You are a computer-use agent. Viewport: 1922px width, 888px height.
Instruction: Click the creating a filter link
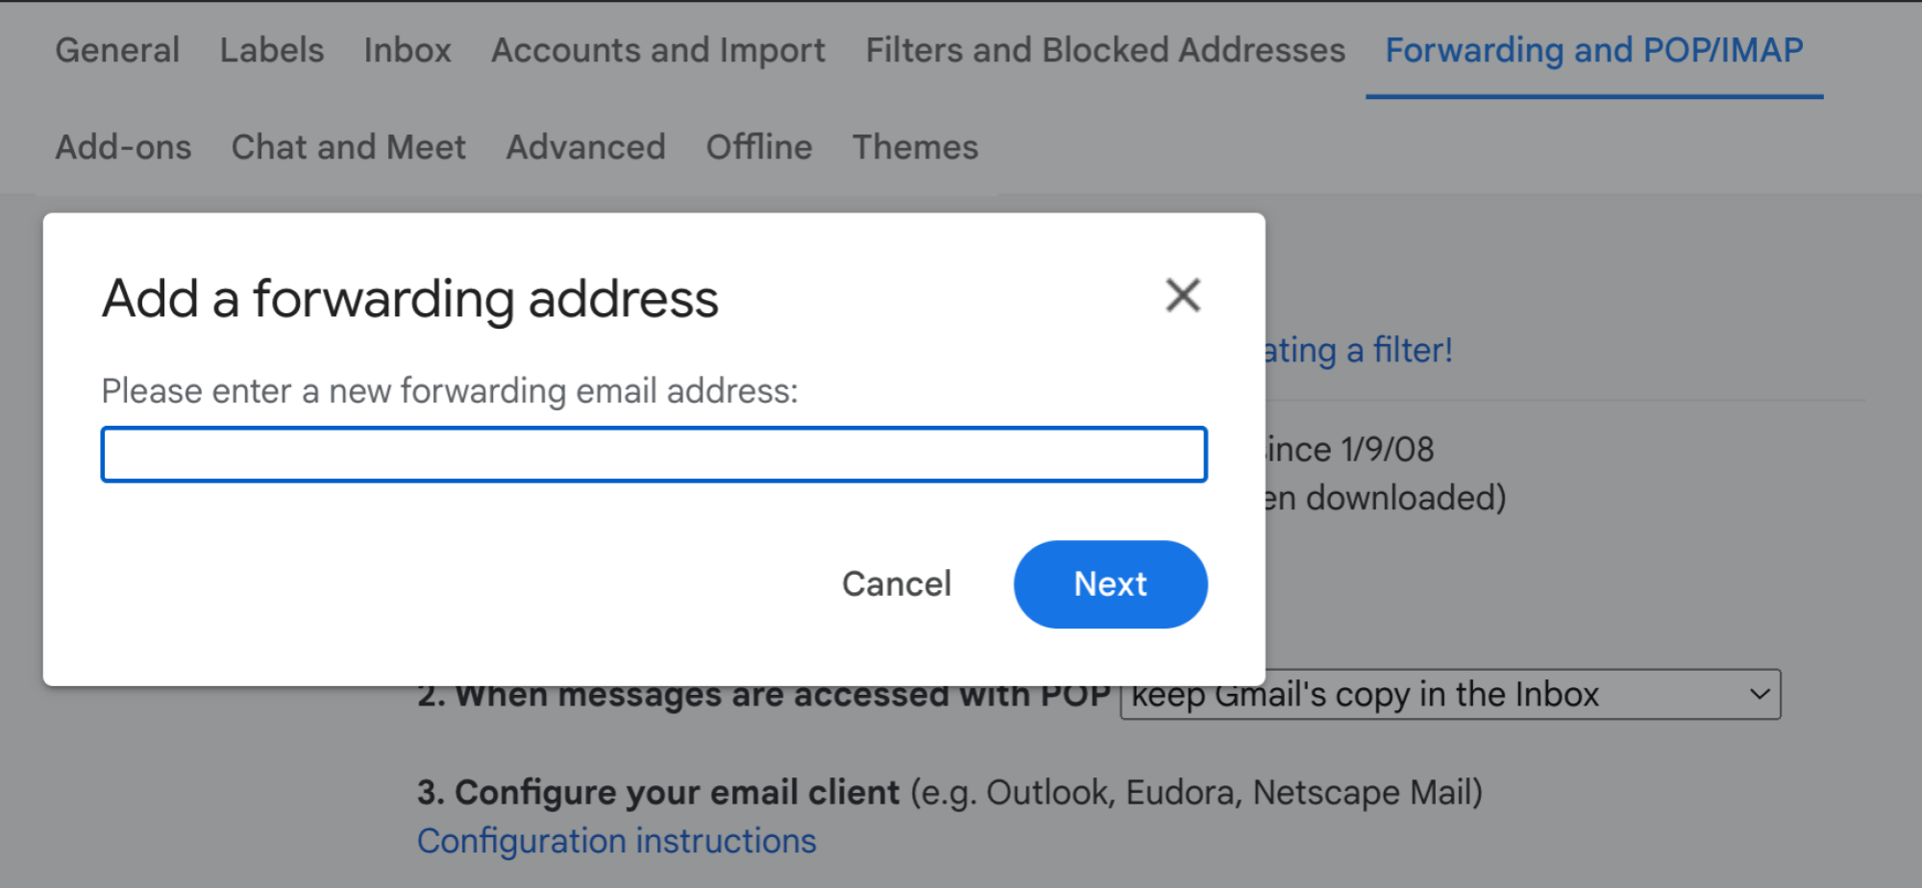(1358, 351)
